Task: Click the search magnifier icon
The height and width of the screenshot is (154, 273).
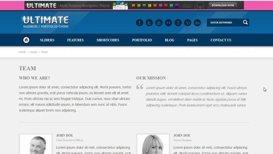Action: pyautogui.click(x=245, y=22)
